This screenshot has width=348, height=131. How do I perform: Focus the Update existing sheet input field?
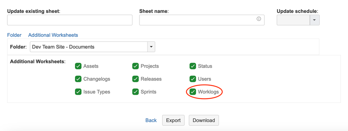[70, 20]
